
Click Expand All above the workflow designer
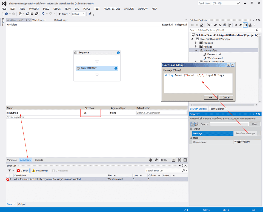167,24
